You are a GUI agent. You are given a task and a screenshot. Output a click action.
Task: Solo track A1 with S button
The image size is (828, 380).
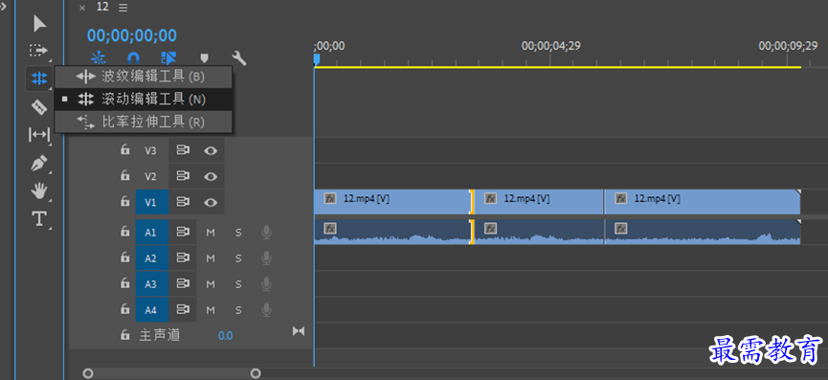[238, 232]
